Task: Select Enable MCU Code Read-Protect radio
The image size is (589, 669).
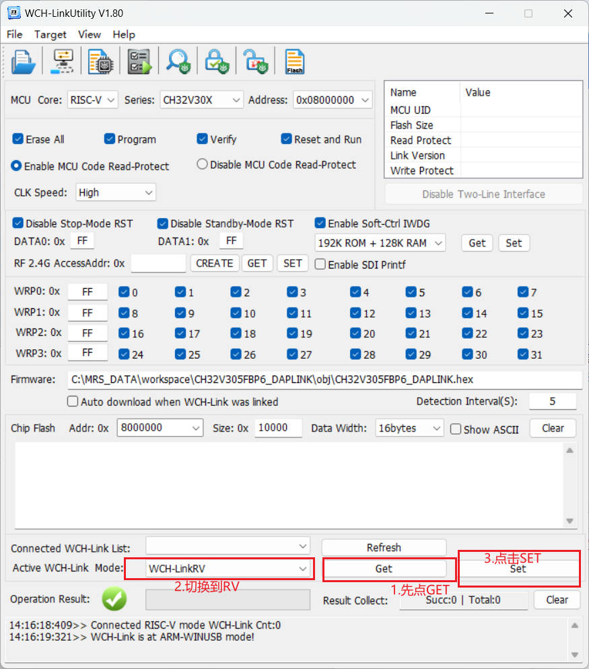Action: pos(16,166)
